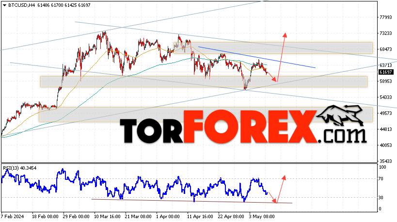The image size is (397, 222).
Task: Click the OHLC values 61486 61700 61425 61697
Action: (64, 5)
